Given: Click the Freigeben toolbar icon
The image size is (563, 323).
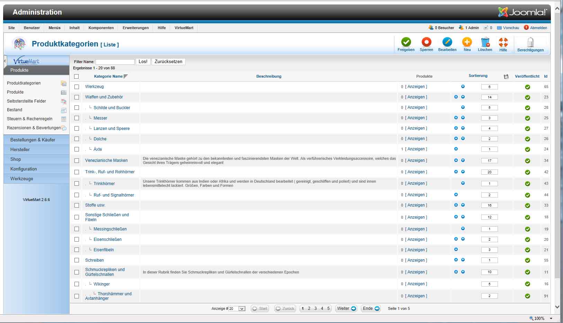Looking at the screenshot, I should tap(406, 42).
